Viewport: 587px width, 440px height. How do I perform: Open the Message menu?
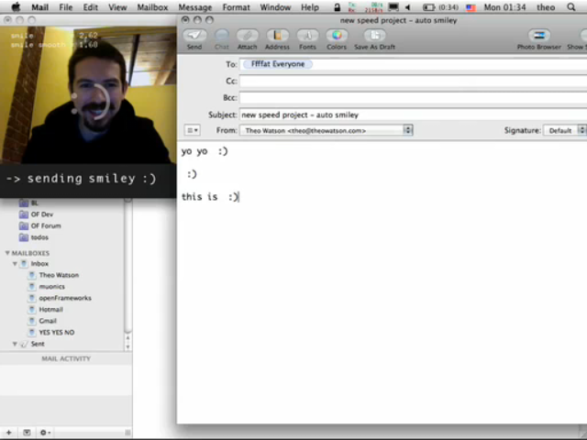(x=195, y=7)
